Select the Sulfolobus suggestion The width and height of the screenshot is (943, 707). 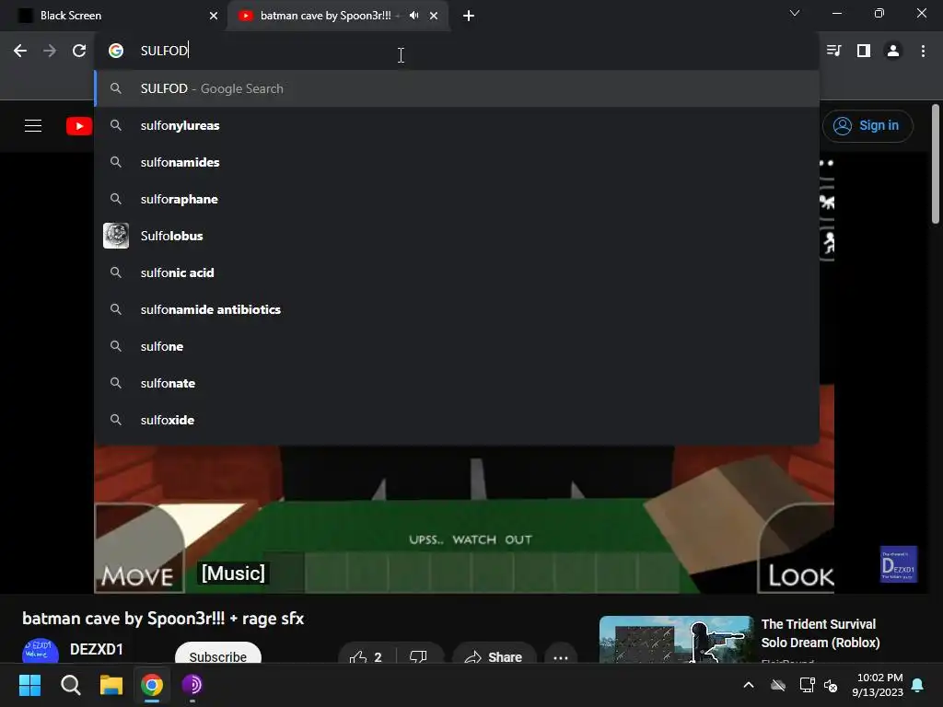[457, 236]
